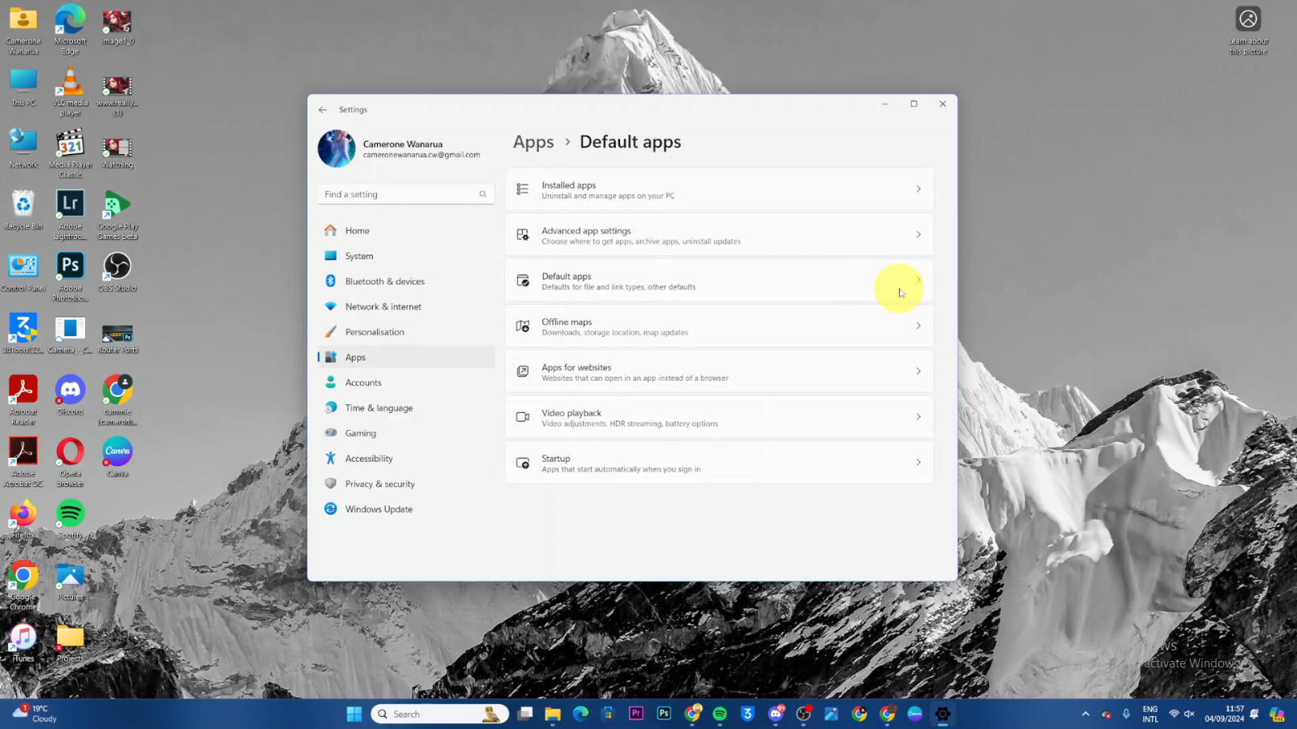Open Personalisation settings
This screenshot has height=729, width=1297.
coord(406,332)
